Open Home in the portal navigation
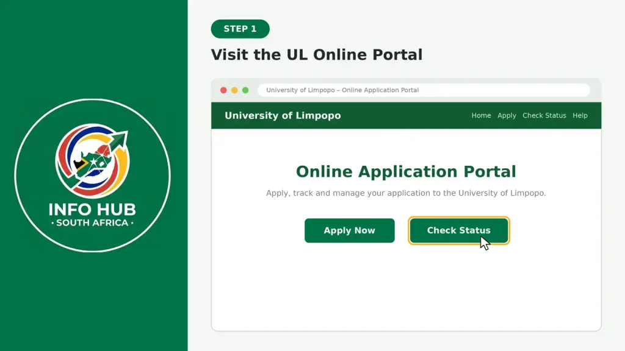Image resolution: width=625 pixels, height=351 pixels. point(481,115)
